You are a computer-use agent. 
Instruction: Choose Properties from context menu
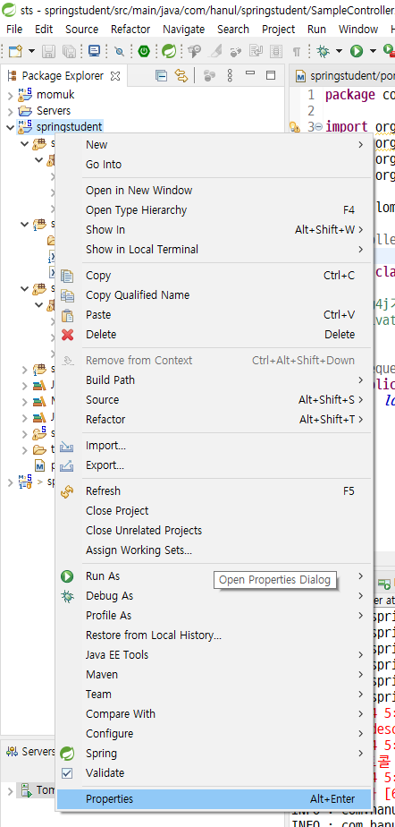click(x=213, y=799)
